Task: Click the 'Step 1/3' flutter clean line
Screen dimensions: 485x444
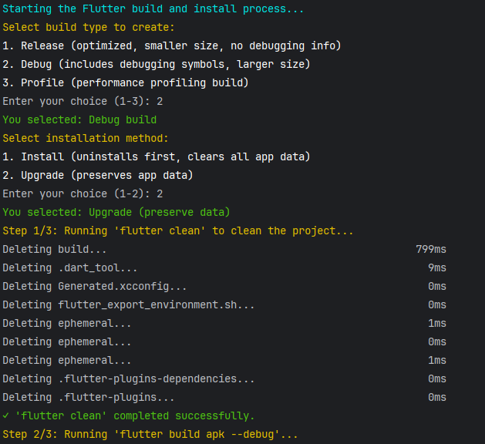Action: (178, 231)
